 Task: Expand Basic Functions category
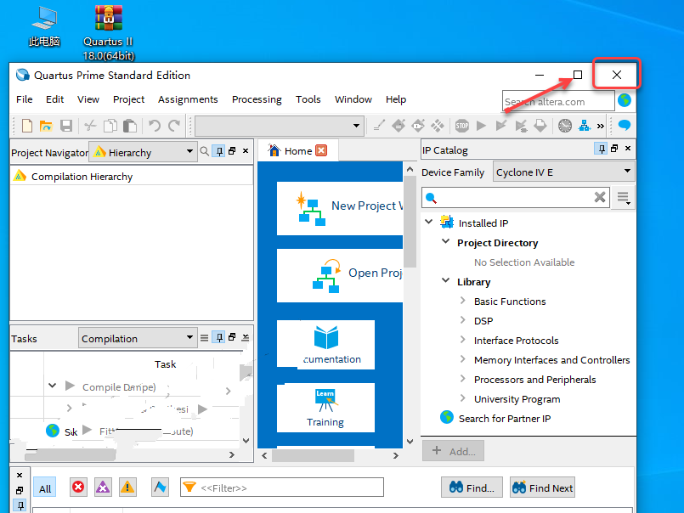(463, 300)
